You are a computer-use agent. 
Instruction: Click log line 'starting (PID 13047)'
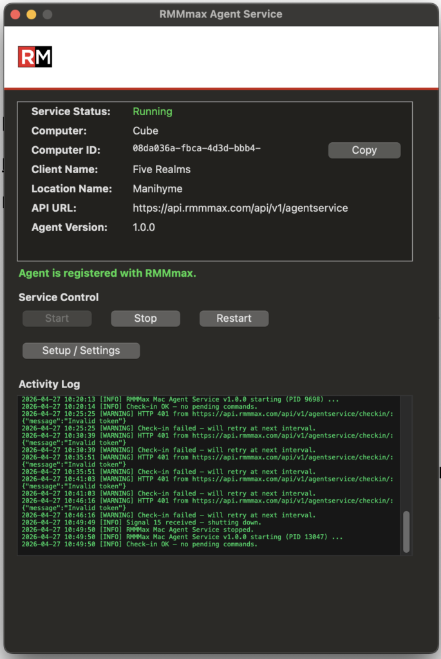coord(182,537)
